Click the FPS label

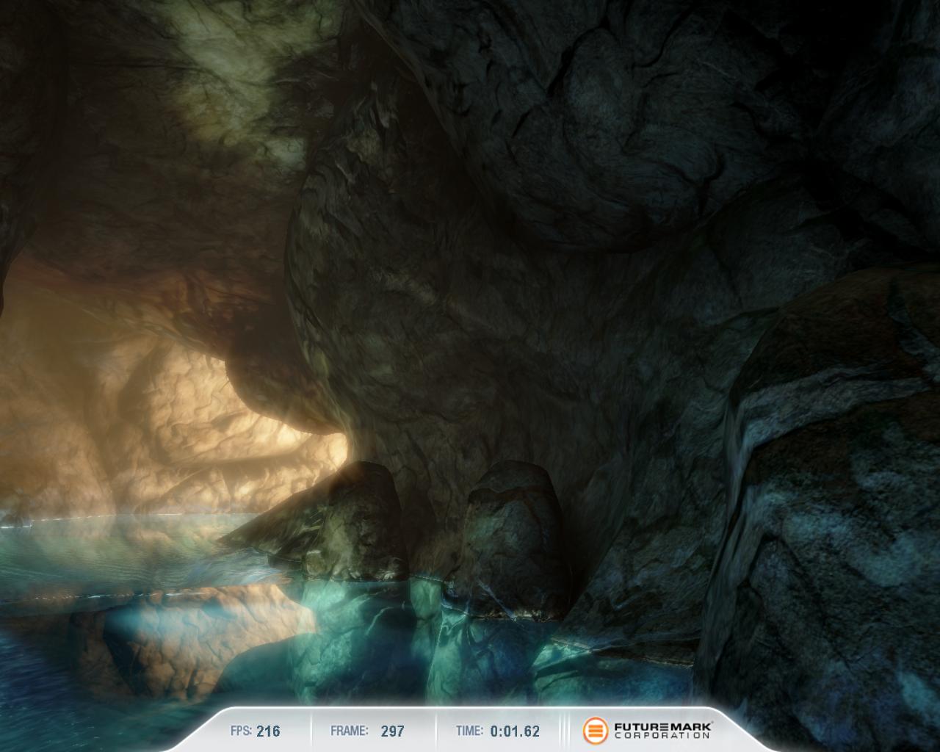242,731
